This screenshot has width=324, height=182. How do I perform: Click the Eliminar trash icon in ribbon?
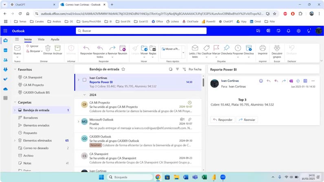click(48, 48)
